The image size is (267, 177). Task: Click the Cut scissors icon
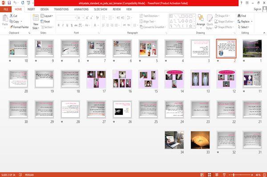(11, 16)
